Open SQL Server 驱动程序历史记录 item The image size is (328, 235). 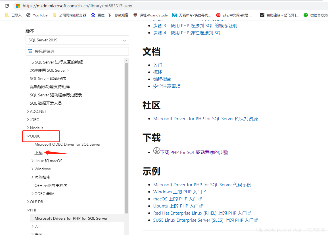click(x=56, y=95)
